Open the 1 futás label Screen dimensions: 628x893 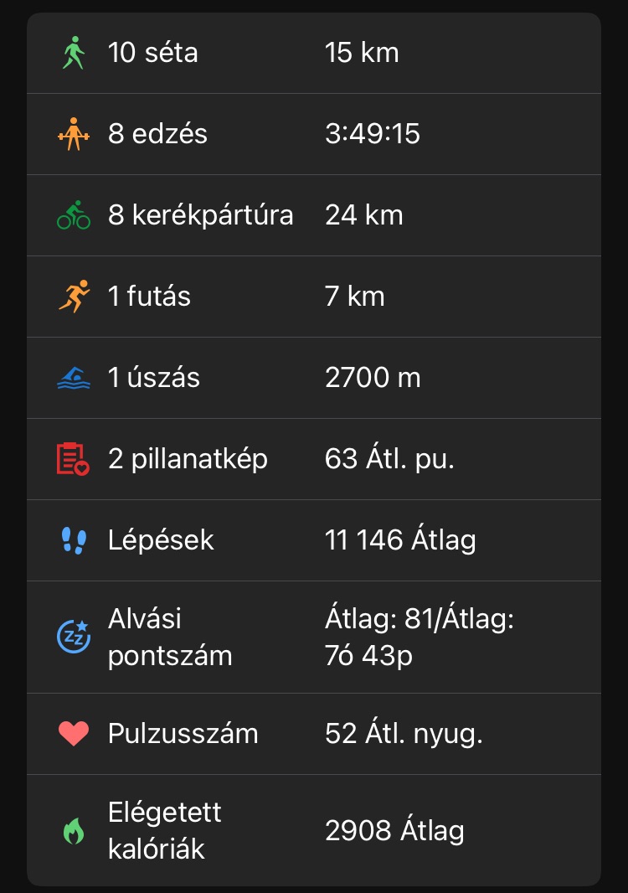[149, 297]
